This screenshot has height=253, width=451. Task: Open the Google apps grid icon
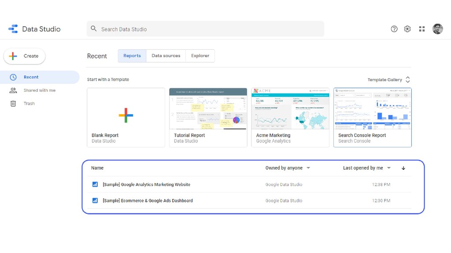click(x=421, y=29)
